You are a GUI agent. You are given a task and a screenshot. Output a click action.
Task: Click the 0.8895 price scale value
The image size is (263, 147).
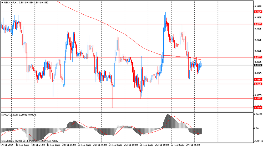pyautogui.click(x=258, y=51)
